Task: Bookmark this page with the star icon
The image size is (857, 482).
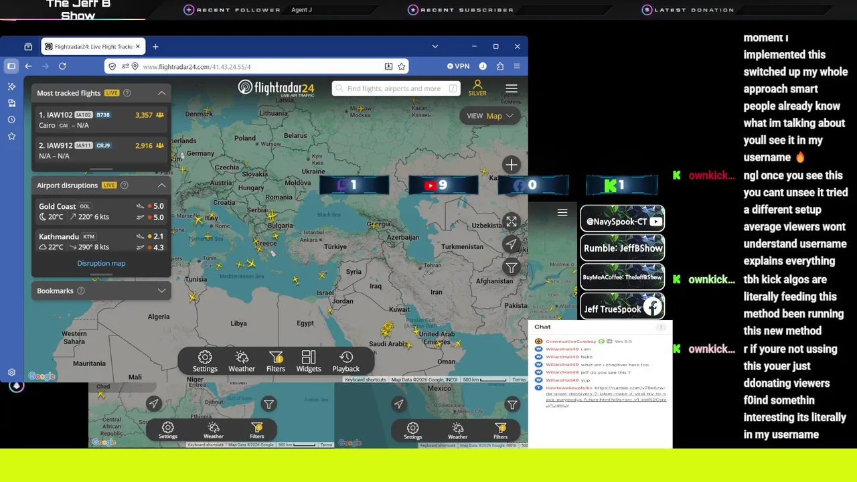Action: coord(401,66)
